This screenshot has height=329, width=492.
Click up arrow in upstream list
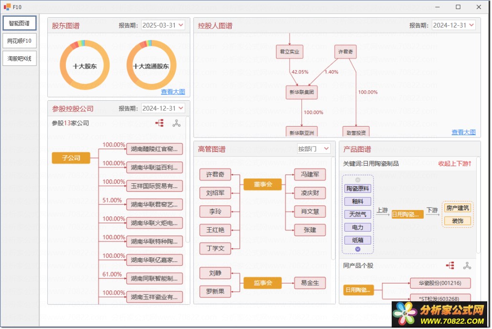[358, 180]
